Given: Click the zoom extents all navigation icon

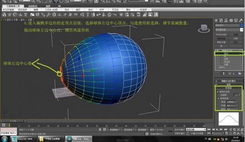Looking at the screenshot, I should coord(242,129).
